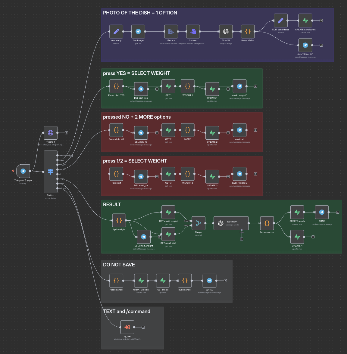This screenshot has width=347, height=354.
Task: Select press YES = SELECT WEIGHT sticky title
Action: tap(136, 73)
